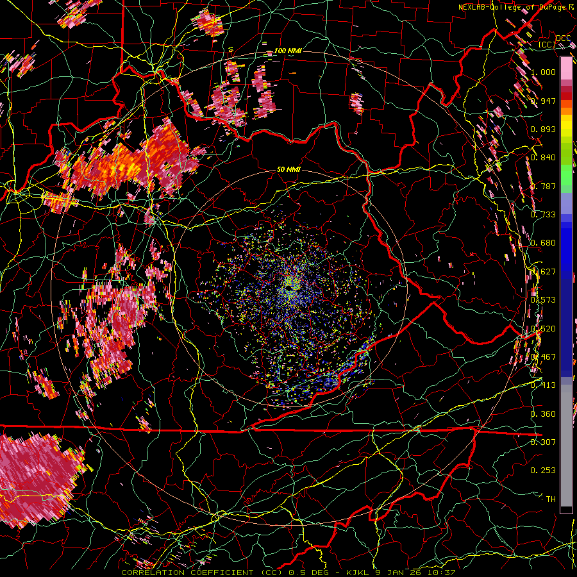
Task: Click the 1.000 legend value
Action: pyautogui.click(x=543, y=72)
